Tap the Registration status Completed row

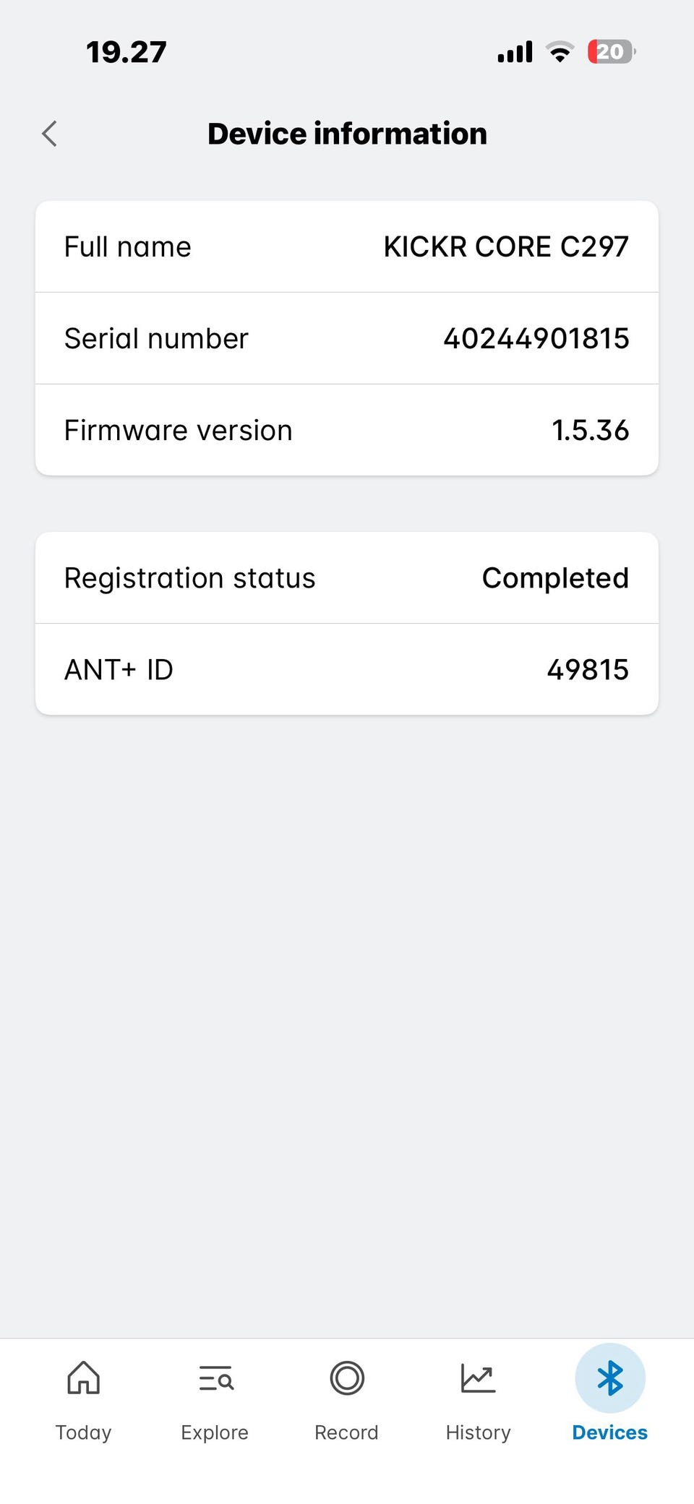347,577
